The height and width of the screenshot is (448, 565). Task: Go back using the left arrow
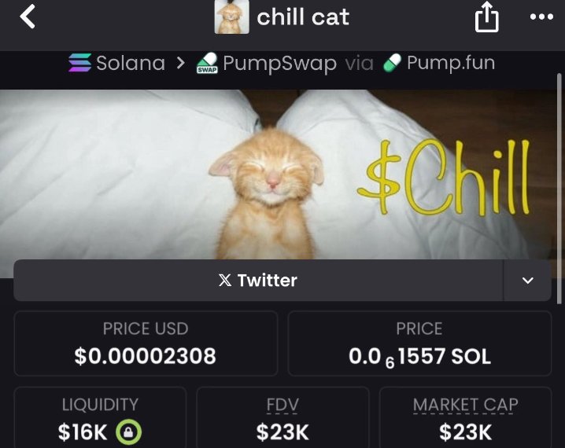click(28, 17)
